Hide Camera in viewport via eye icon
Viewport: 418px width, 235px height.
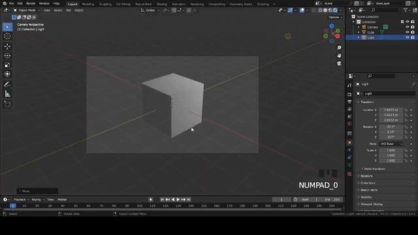coord(407,27)
